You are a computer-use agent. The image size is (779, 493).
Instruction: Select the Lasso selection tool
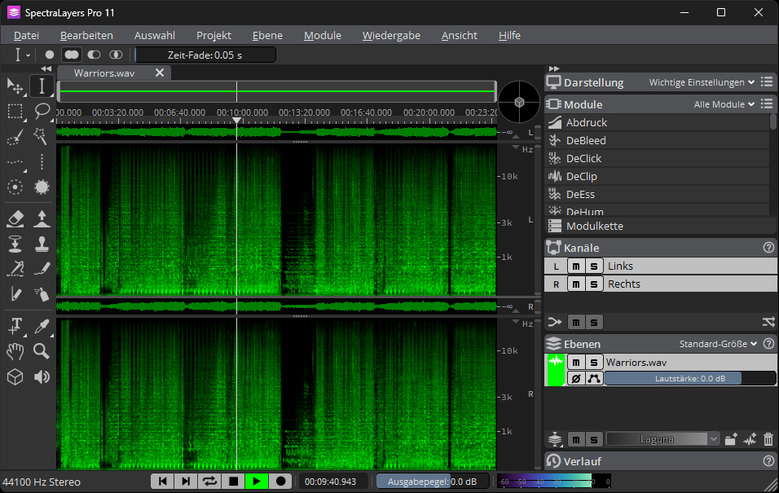tap(42, 111)
